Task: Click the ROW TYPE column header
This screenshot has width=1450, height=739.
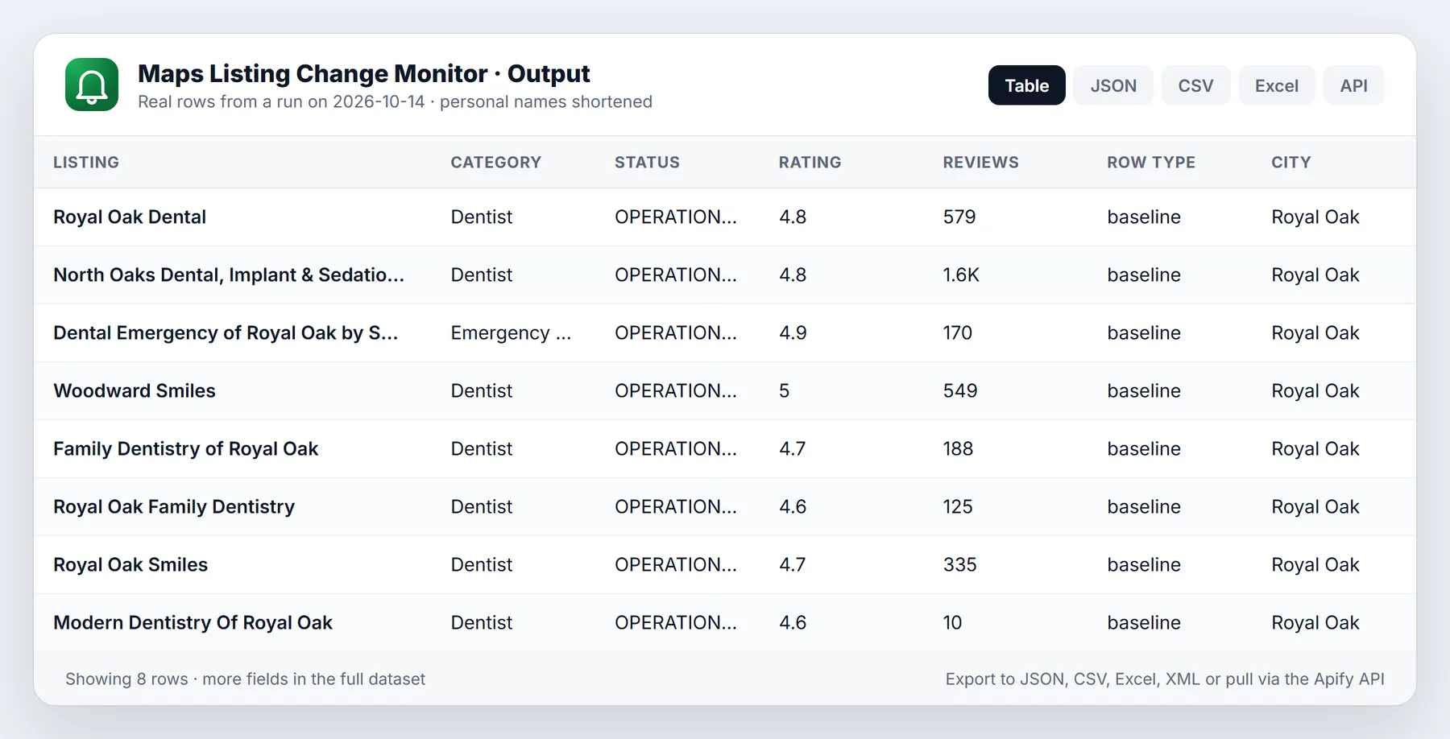Action: (x=1151, y=163)
